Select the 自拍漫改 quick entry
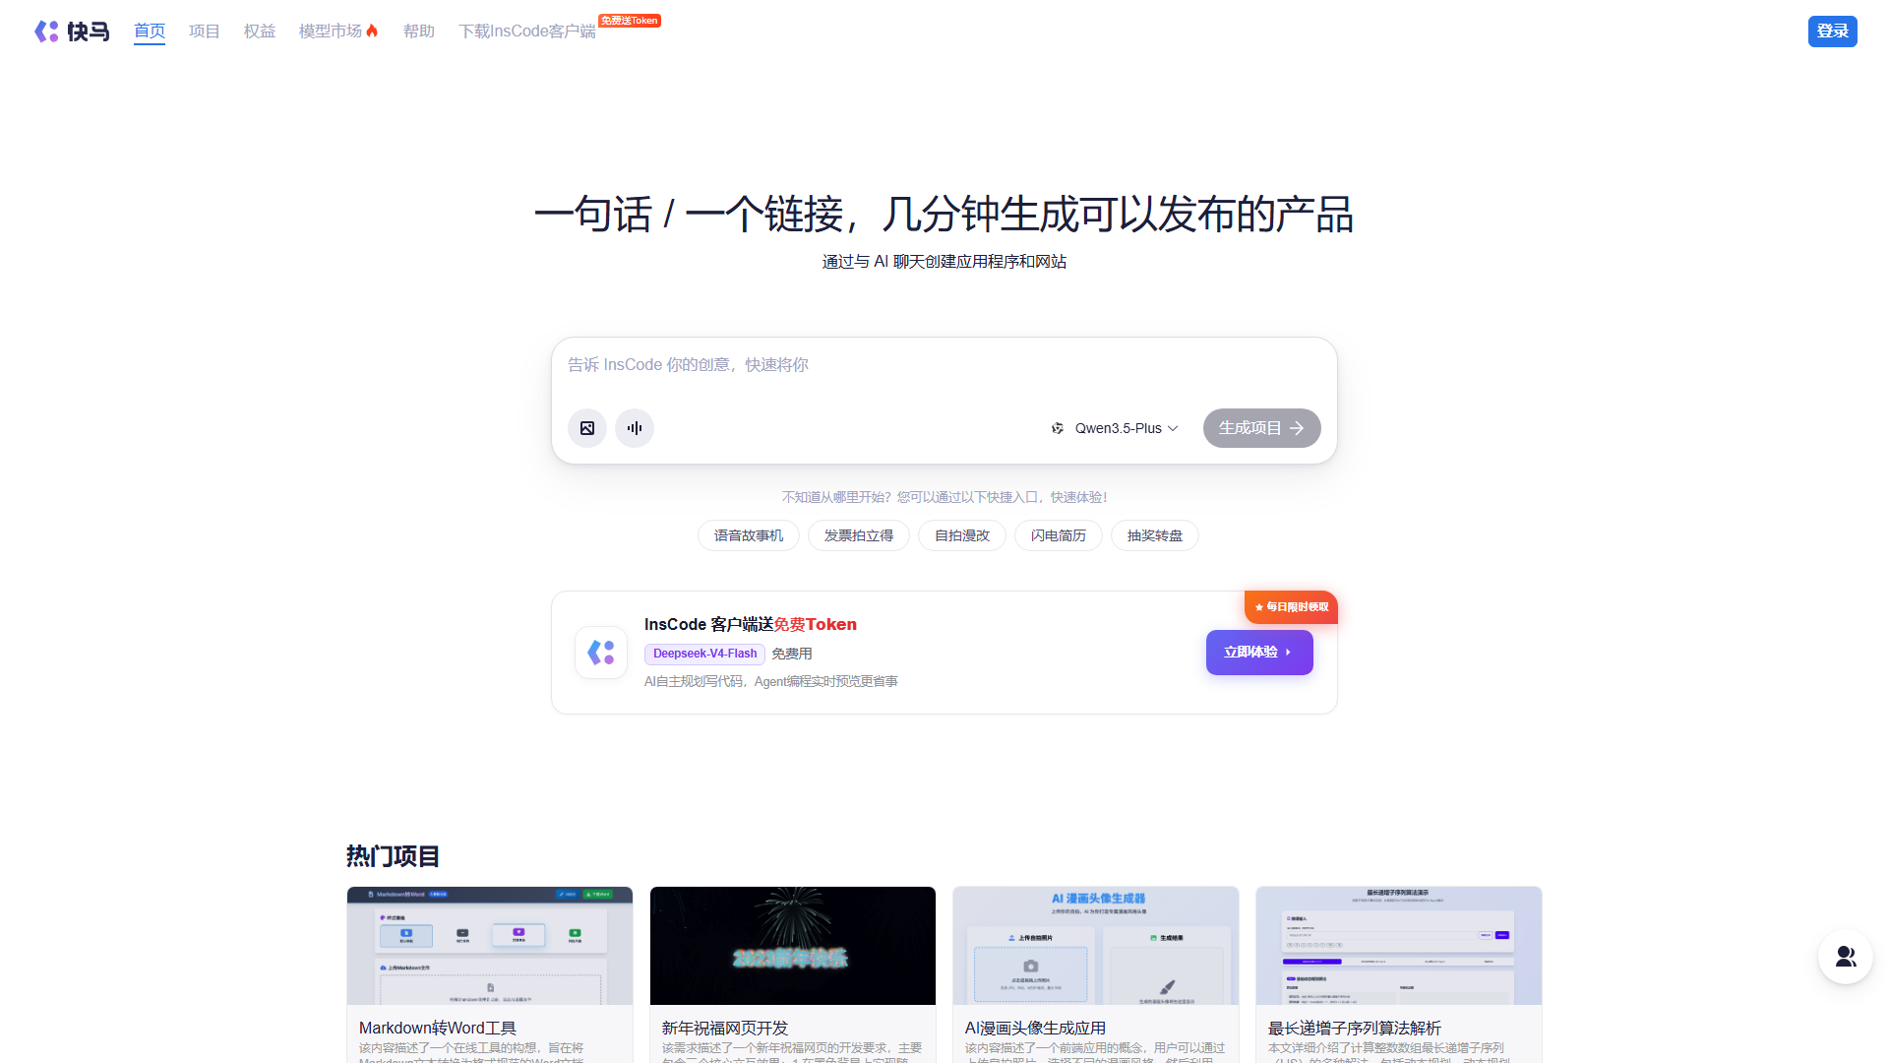The width and height of the screenshot is (1889, 1063). pyautogui.click(x=962, y=535)
